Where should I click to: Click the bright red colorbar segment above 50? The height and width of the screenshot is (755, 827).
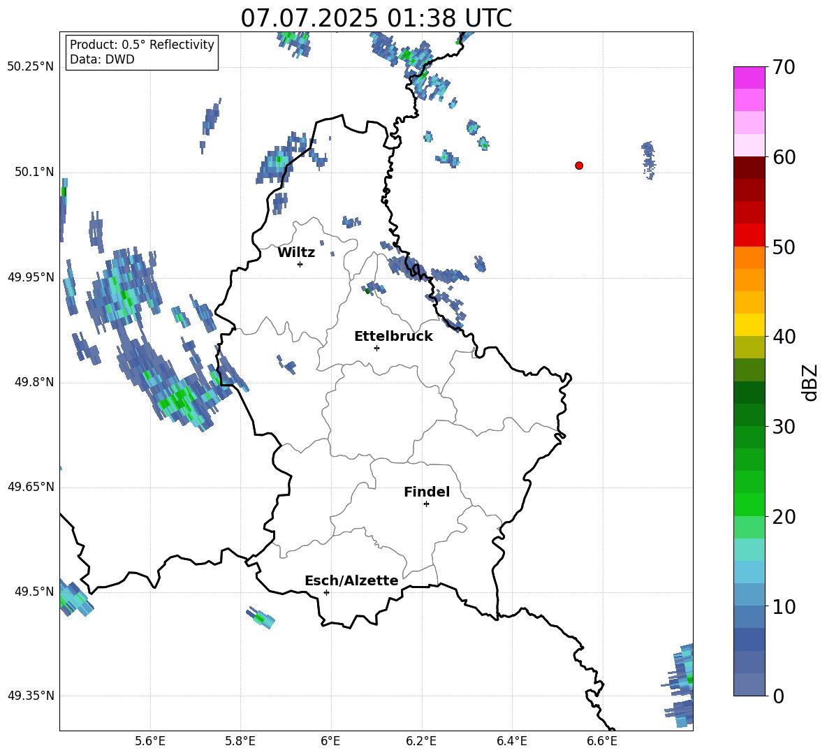tap(749, 235)
